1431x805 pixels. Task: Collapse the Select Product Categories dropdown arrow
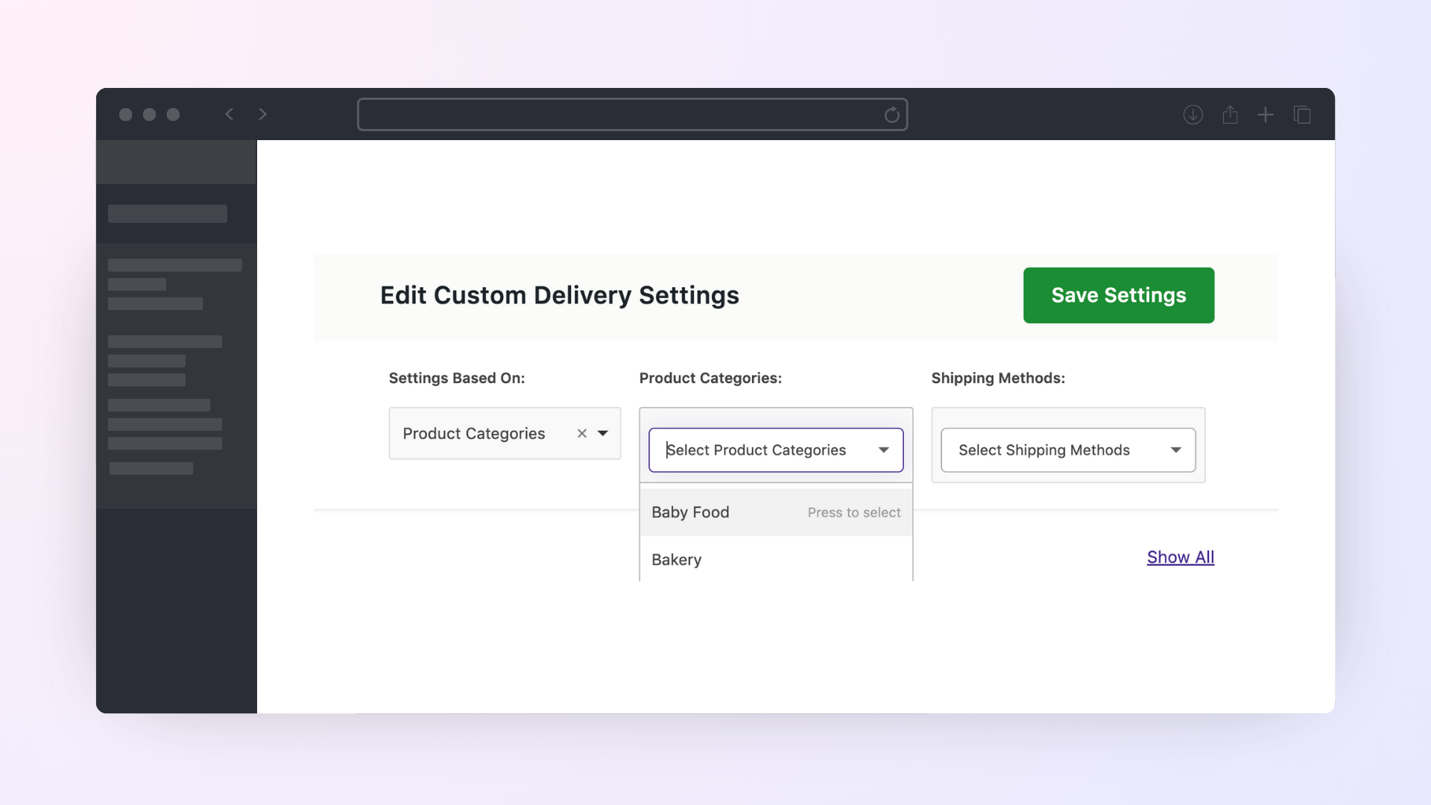tap(883, 449)
